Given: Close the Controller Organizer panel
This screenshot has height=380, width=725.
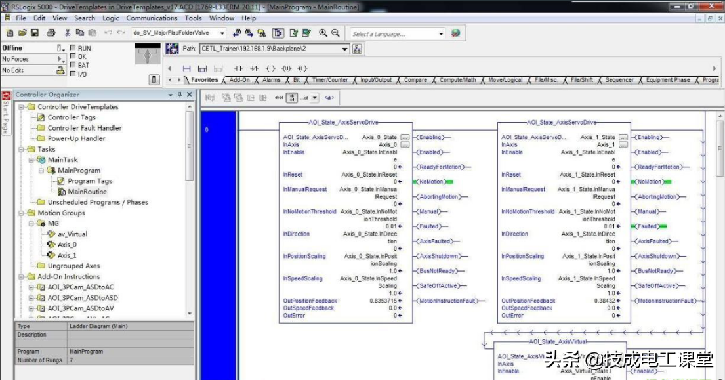Looking at the screenshot, I should pyautogui.click(x=189, y=95).
